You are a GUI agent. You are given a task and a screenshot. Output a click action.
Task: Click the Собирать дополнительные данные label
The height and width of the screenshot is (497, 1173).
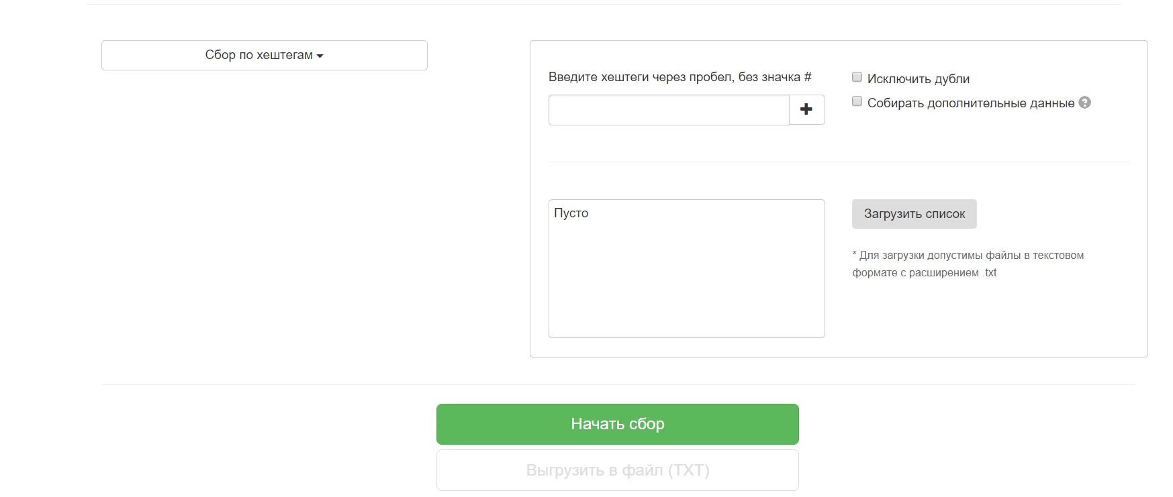click(x=970, y=103)
